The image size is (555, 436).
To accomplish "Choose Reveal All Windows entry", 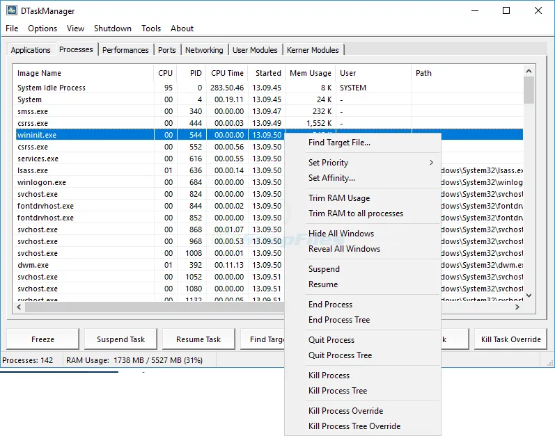I will [x=363, y=249].
